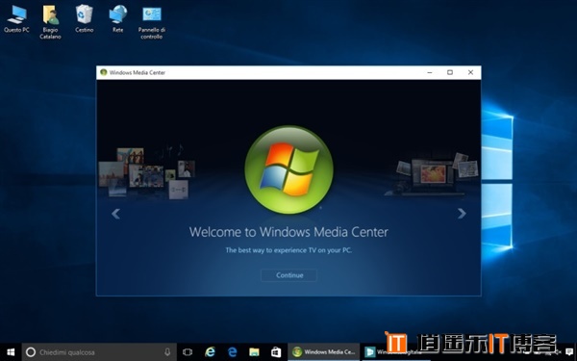Open File Explorer from the taskbar
Image resolution: width=577 pixels, height=361 pixels.
coord(254,352)
